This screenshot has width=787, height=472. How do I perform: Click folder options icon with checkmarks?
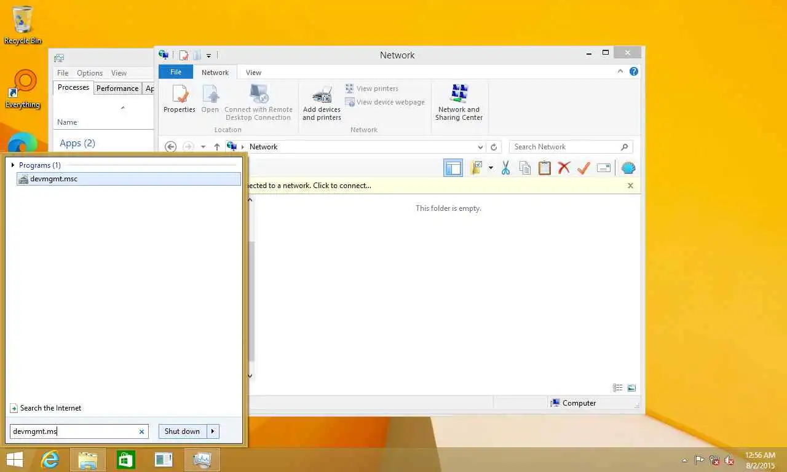point(476,168)
